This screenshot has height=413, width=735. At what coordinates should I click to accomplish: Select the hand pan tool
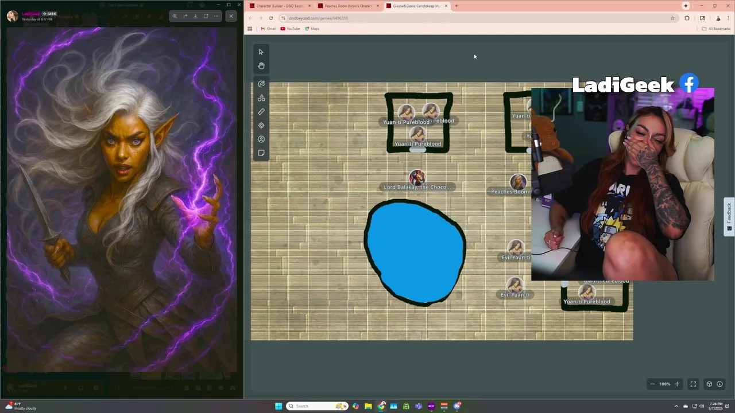[261, 66]
